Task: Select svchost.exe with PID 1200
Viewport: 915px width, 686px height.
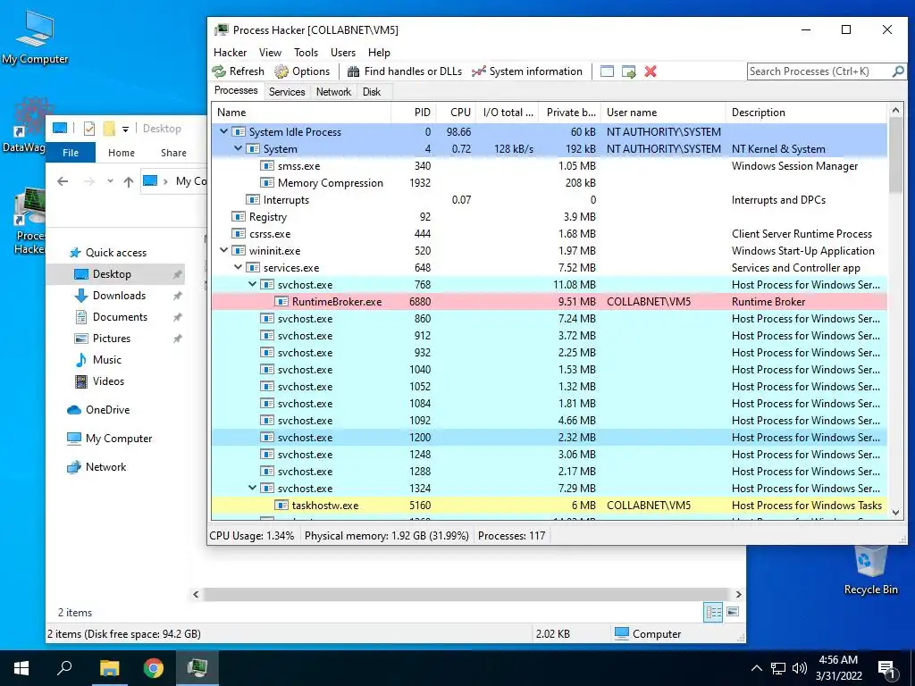Action: point(550,438)
